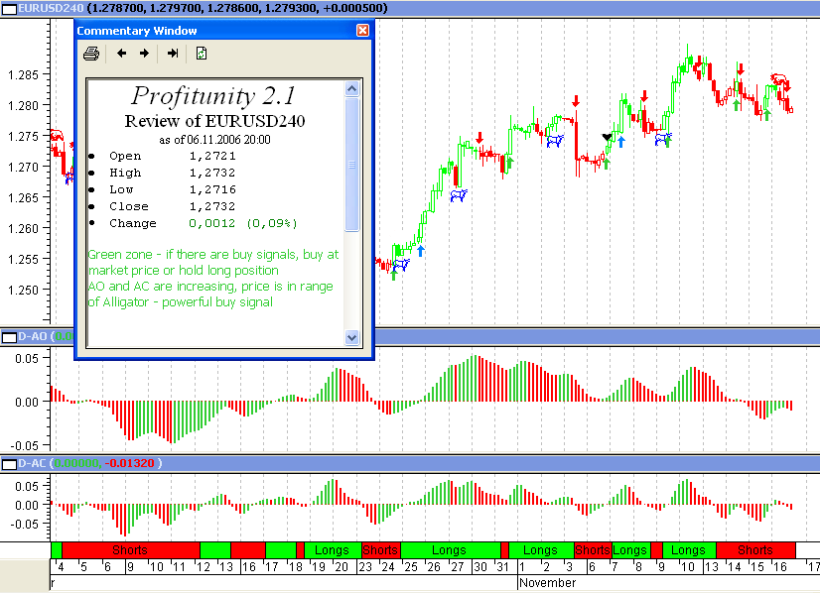Click 'Review of EURUSD240' text
The width and height of the screenshot is (820, 593).
[214, 121]
